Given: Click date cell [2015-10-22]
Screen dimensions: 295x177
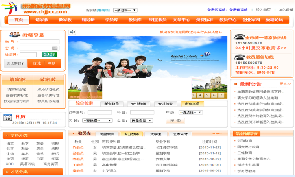Looking at the screenshot, I should point(210,159).
